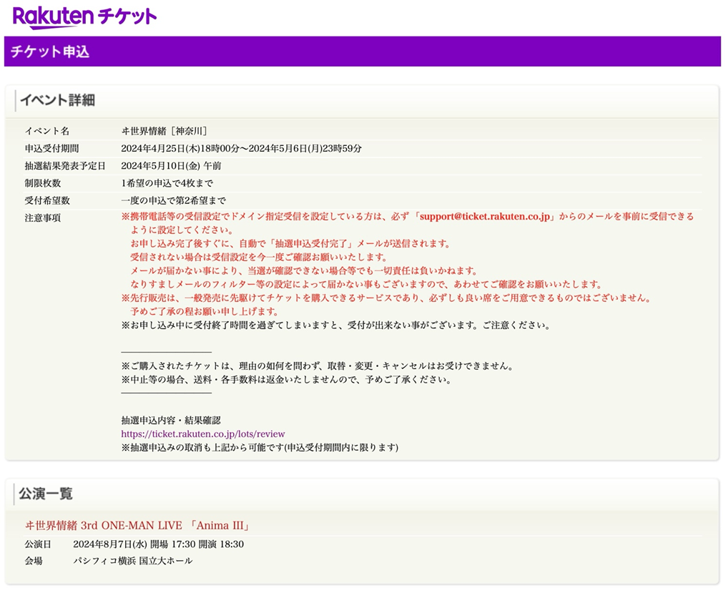Viewport: 726px width, 593px height.
Task: Click the 公演日 label
Action: tap(38, 544)
